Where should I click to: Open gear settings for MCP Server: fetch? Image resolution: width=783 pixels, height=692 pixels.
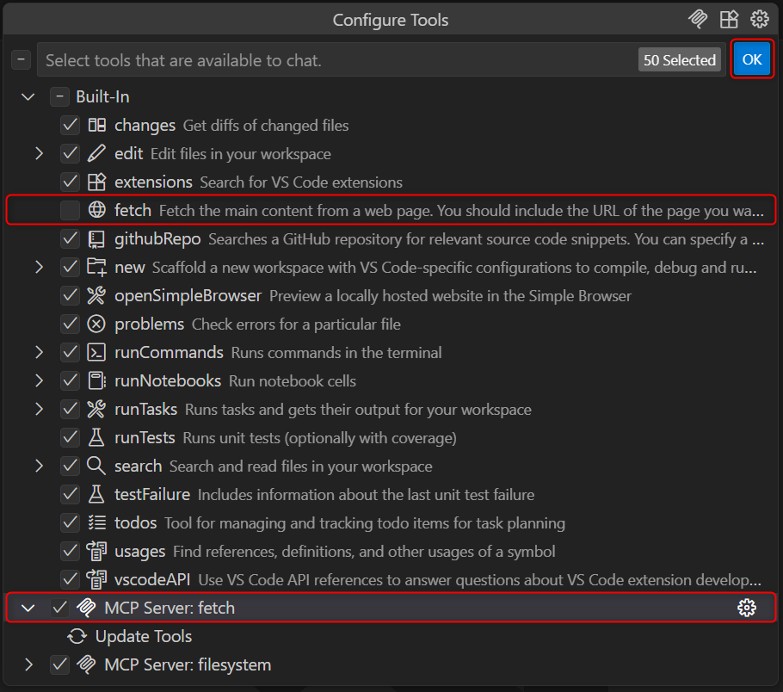coord(746,608)
